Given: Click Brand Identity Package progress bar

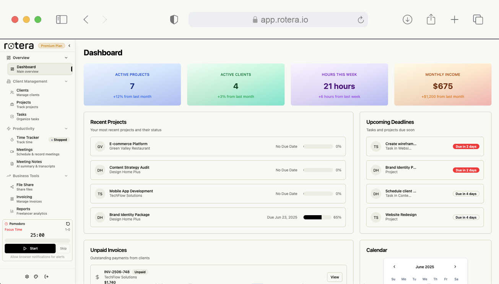Looking at the screenshot, I should pos(317,217).
